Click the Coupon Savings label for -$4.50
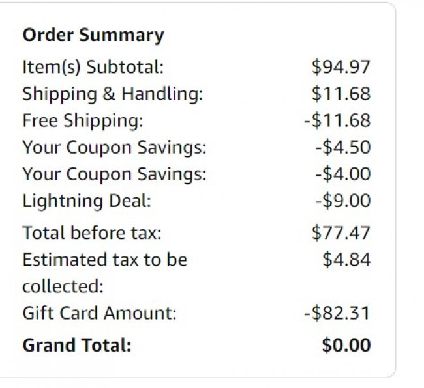The height and width of the screenshot is (388, 424). [114, 147]
